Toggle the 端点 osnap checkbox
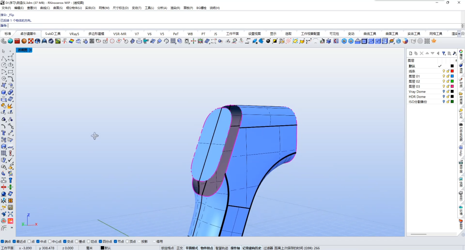Screen dimensions: 465x250 click(3, 241)
